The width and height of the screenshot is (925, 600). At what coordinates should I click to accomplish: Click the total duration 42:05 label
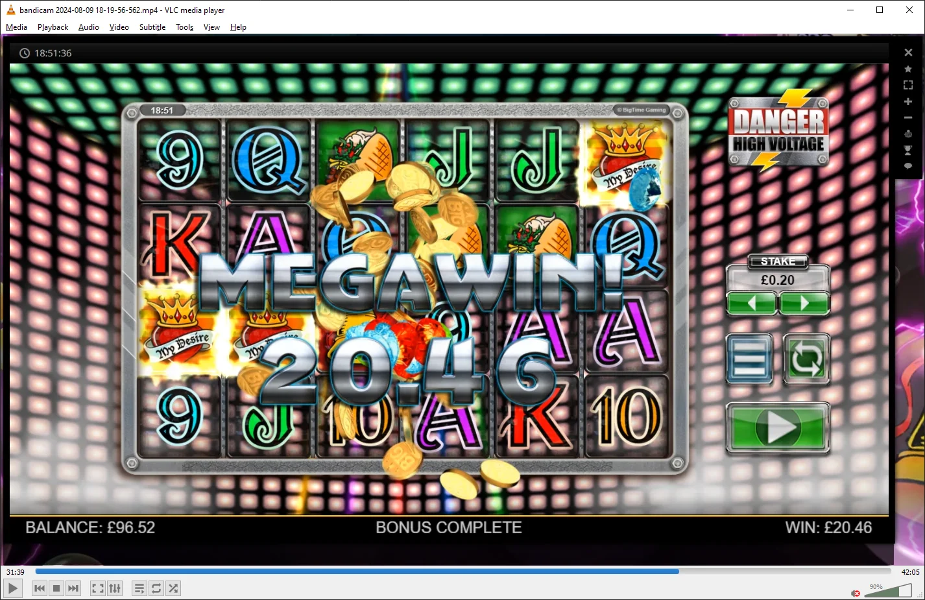[910, 572]
